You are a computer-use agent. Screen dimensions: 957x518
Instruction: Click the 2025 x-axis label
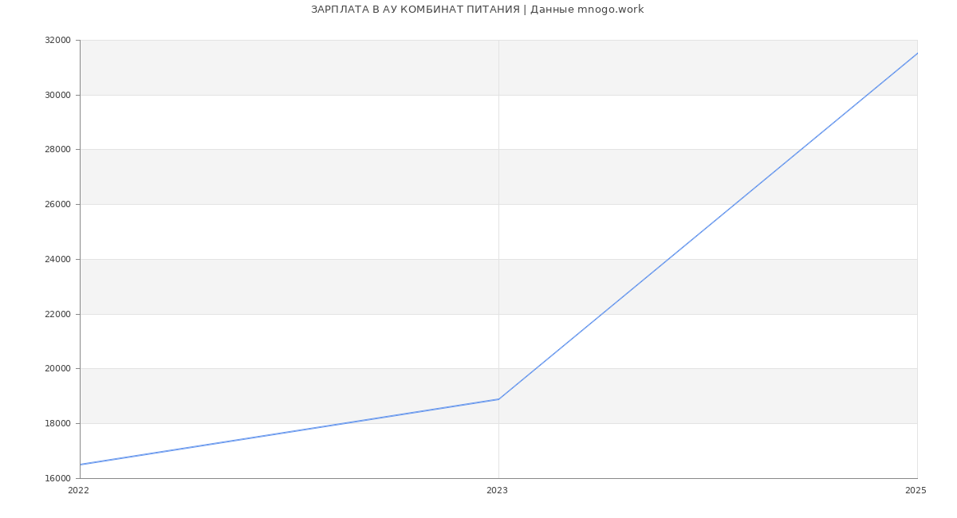(x=916, y=491)
